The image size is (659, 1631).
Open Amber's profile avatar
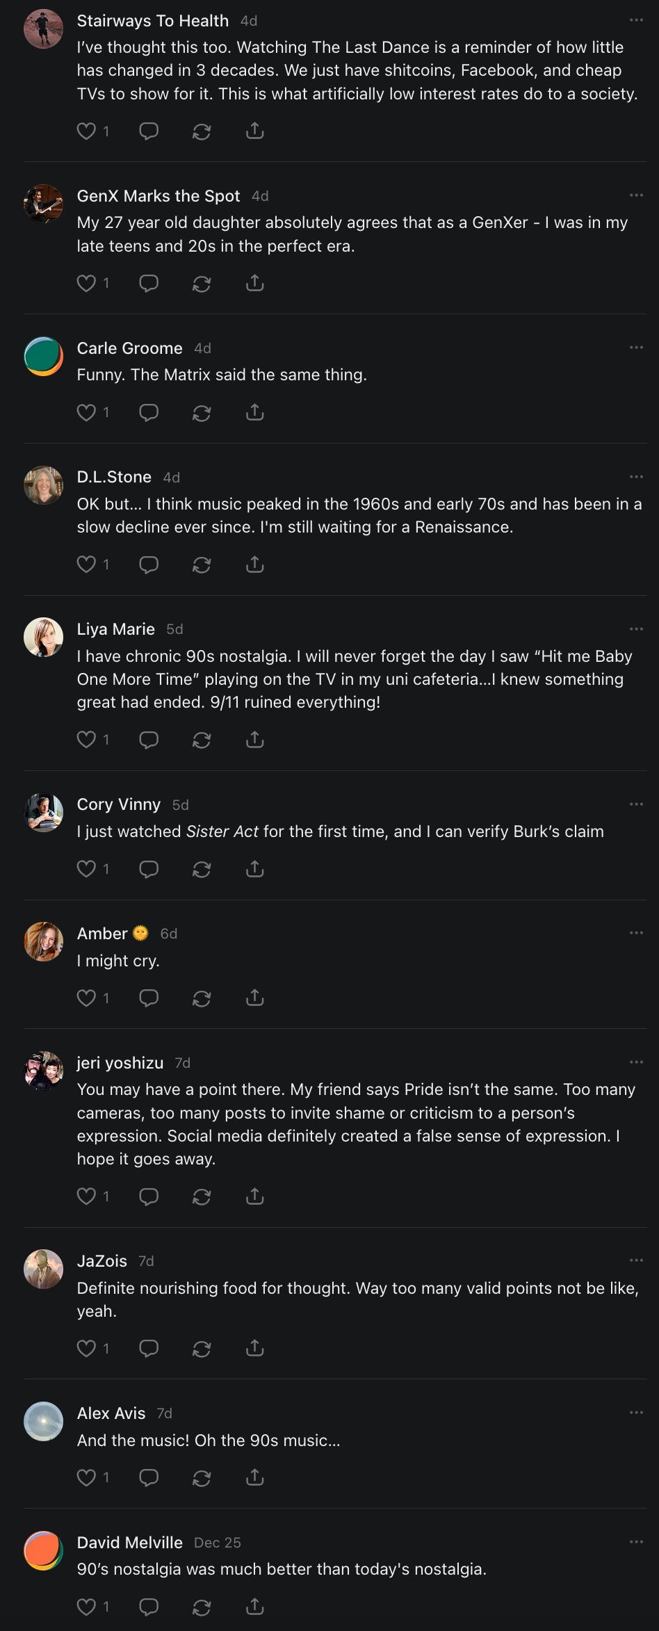(x=44, y=942)
